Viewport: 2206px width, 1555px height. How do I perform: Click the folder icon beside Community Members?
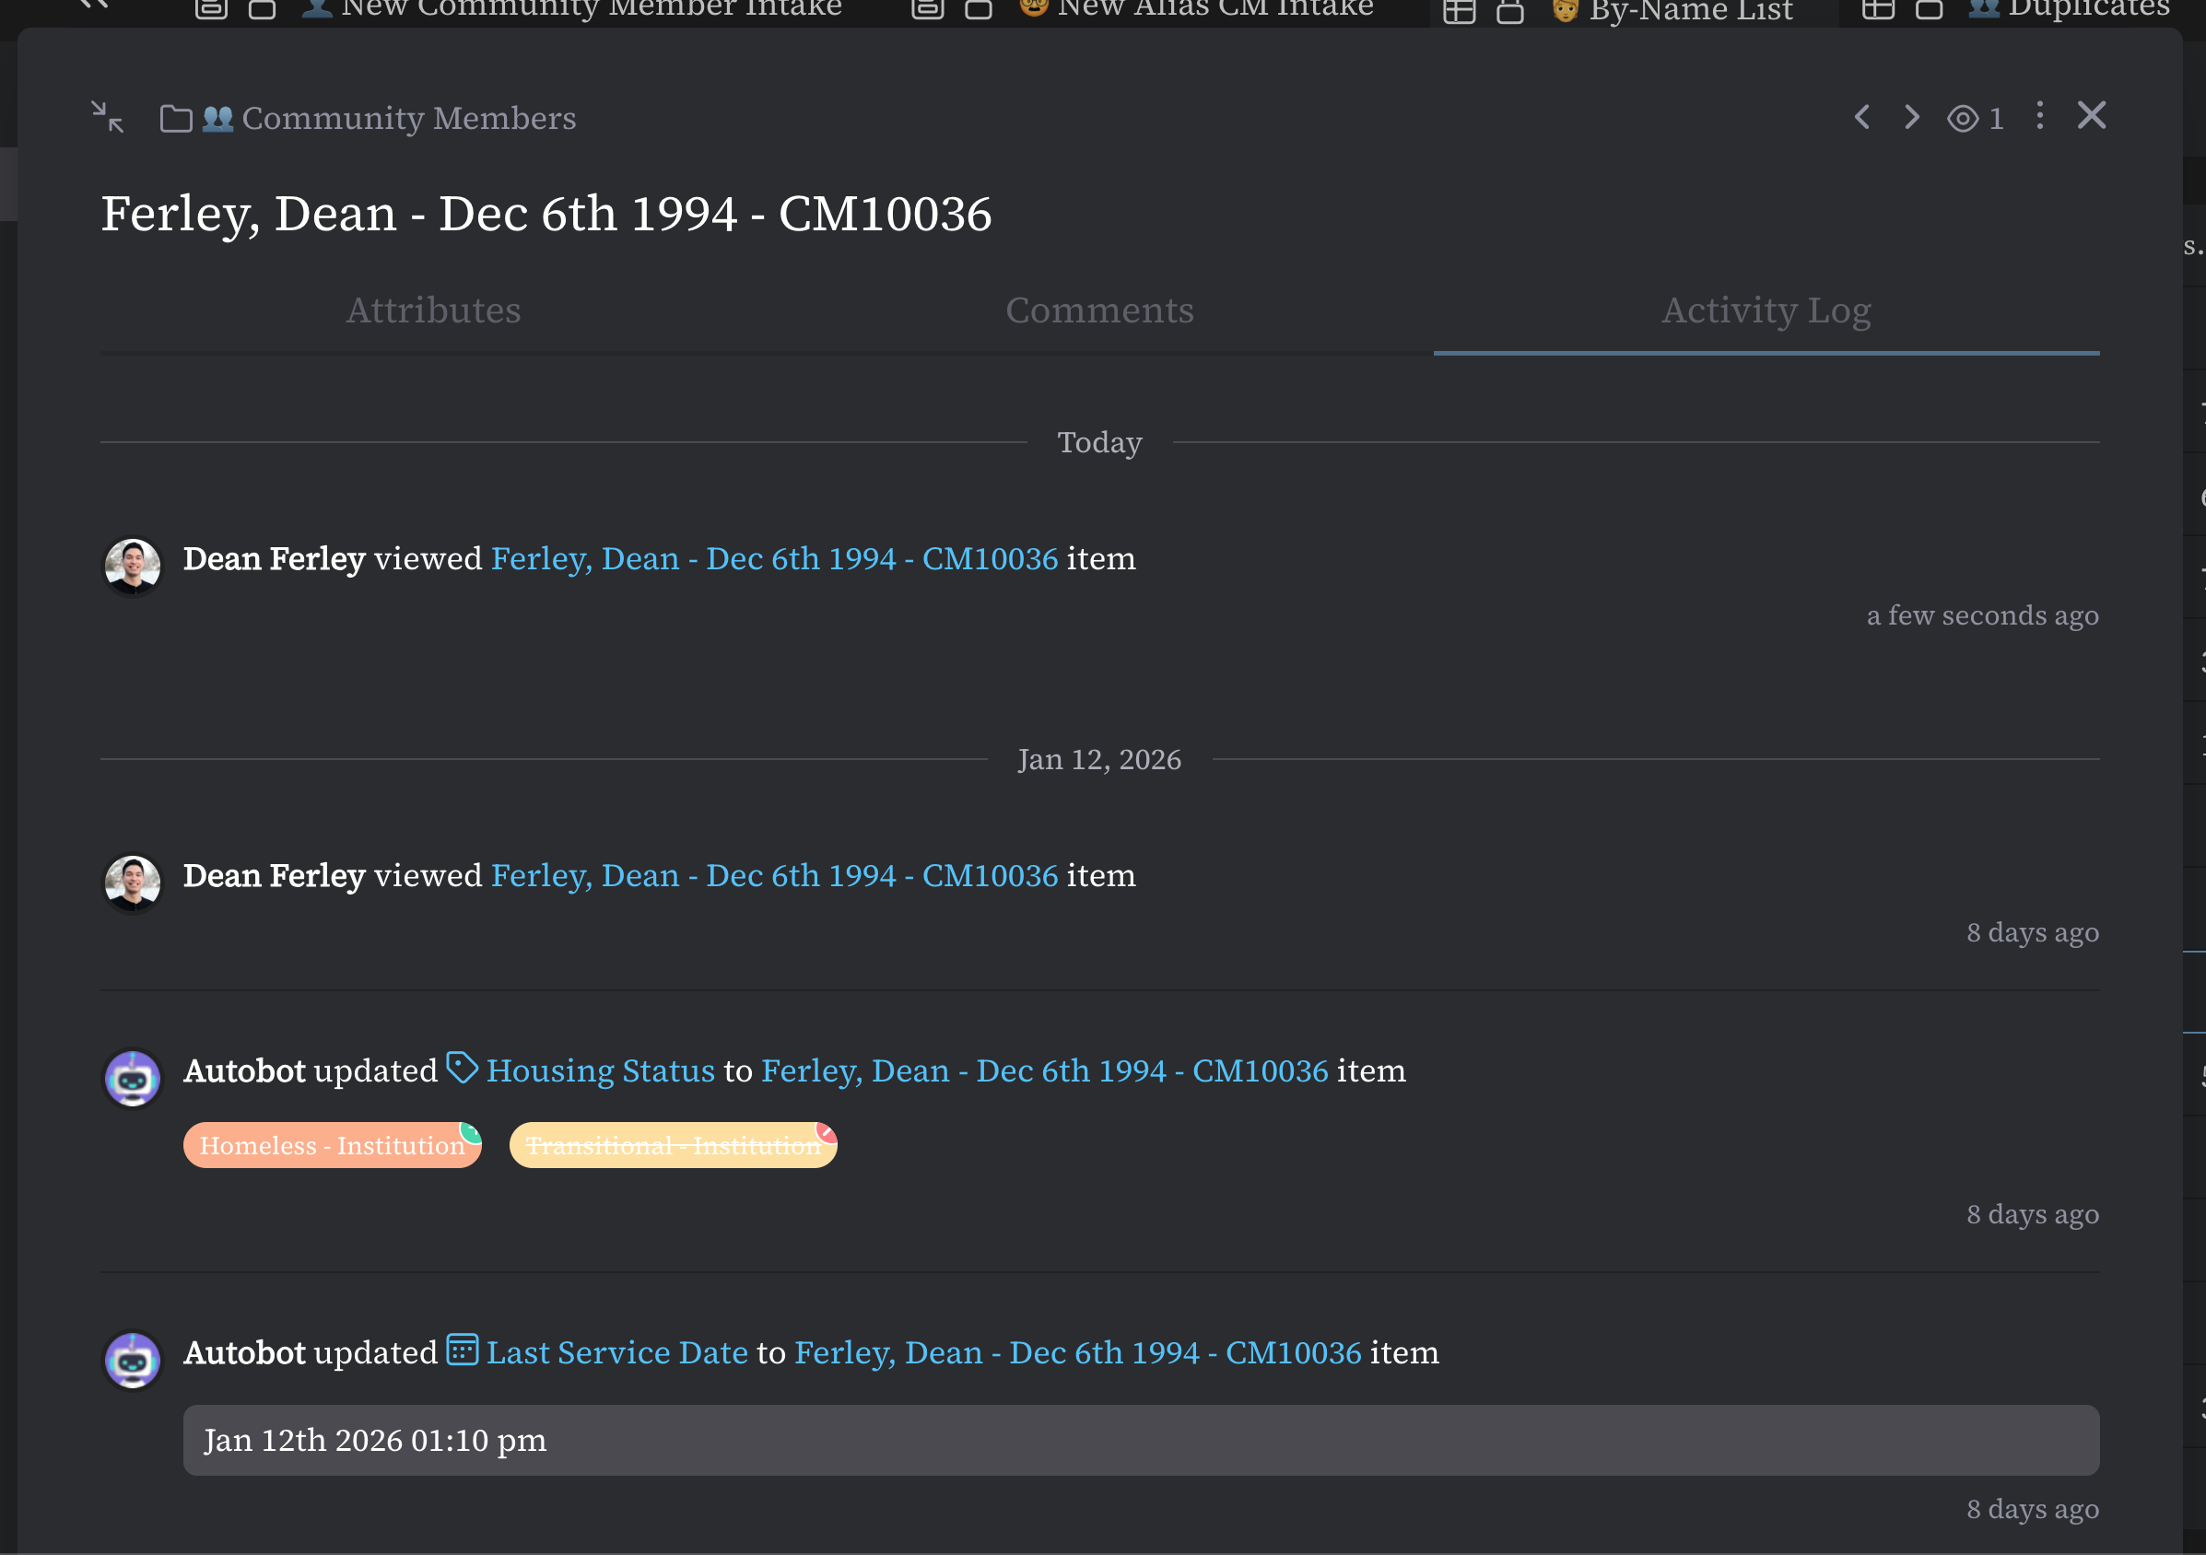[176, 119]
